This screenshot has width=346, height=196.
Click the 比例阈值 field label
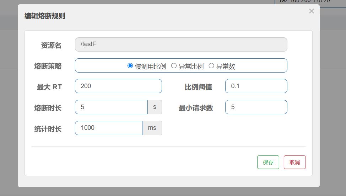pos(198,87)
